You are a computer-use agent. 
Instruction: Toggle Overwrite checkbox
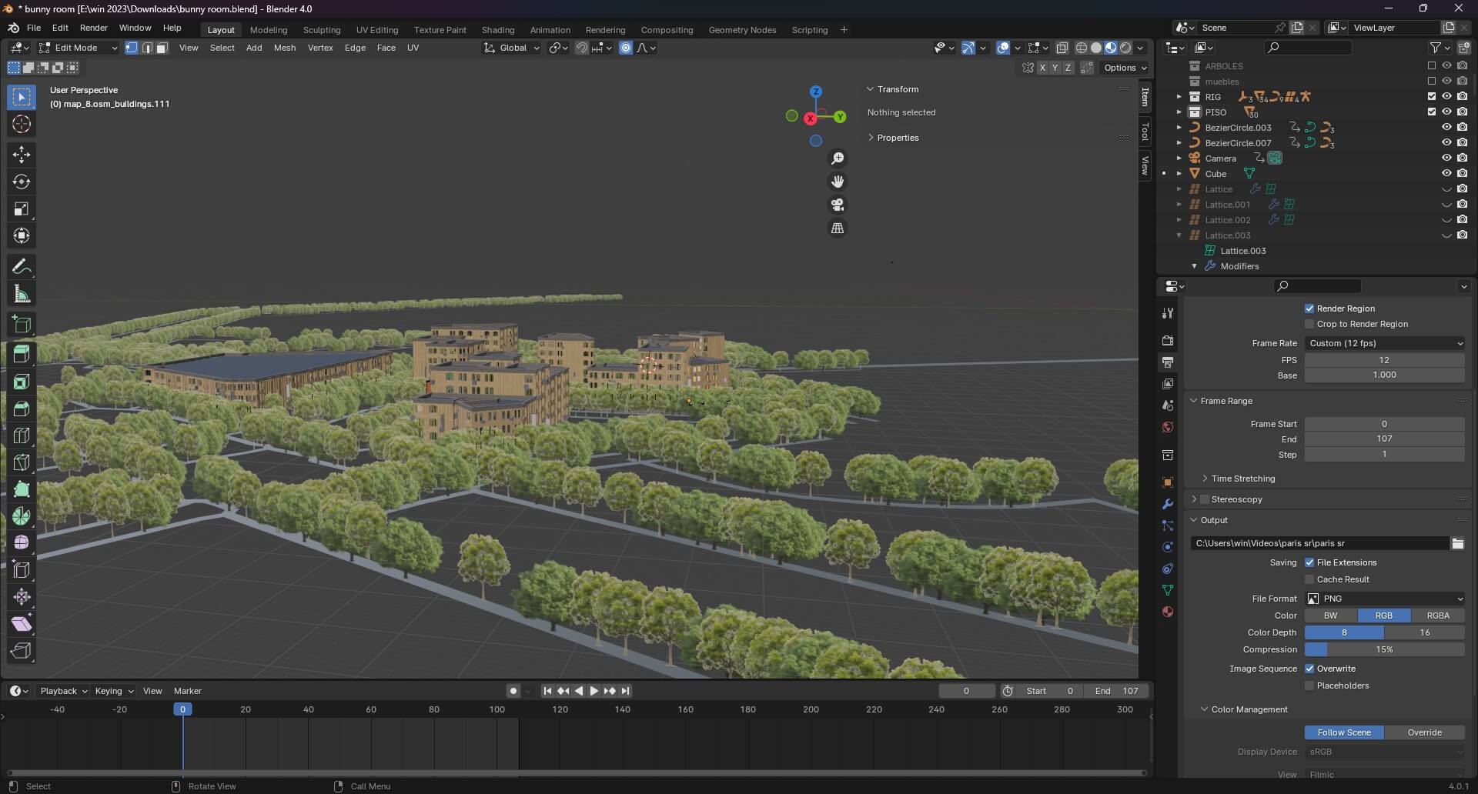point(1309,669)
